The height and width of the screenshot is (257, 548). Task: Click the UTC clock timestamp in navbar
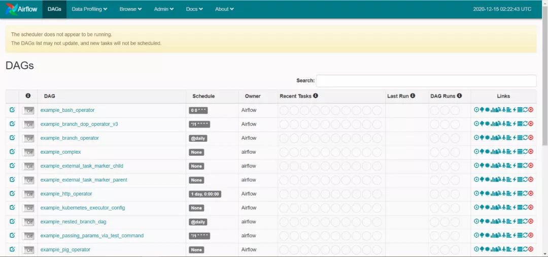[502, 9]
